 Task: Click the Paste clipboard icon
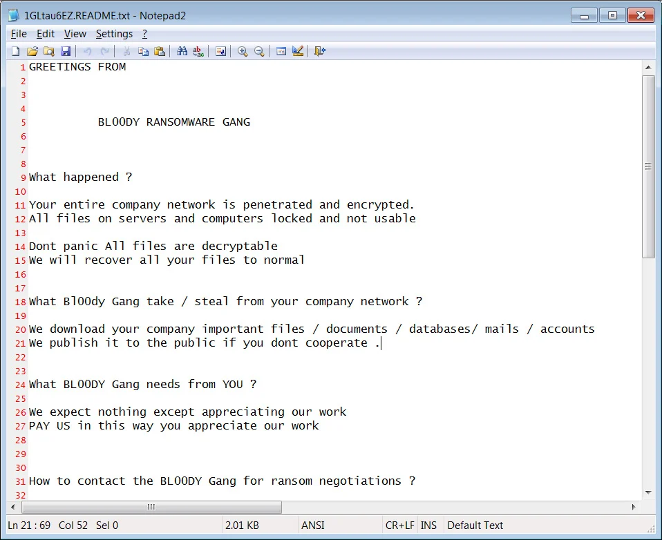[160, 51]
